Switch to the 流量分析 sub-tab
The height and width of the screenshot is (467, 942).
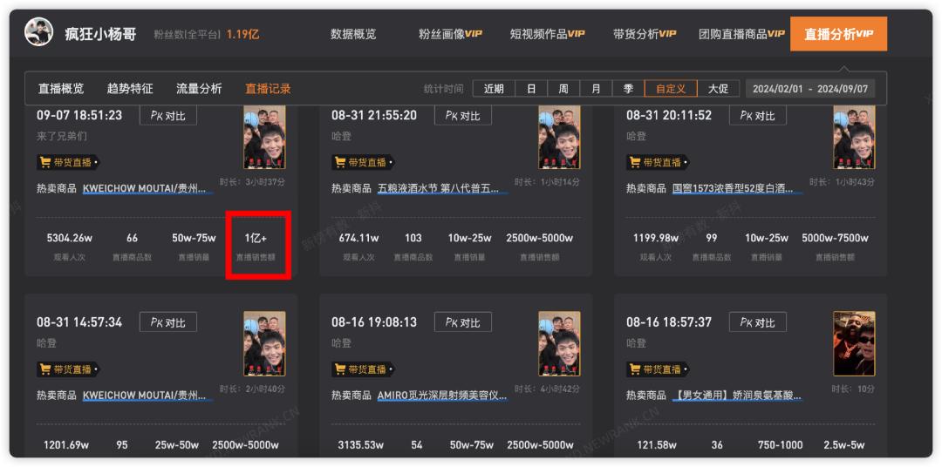point(199,89)
